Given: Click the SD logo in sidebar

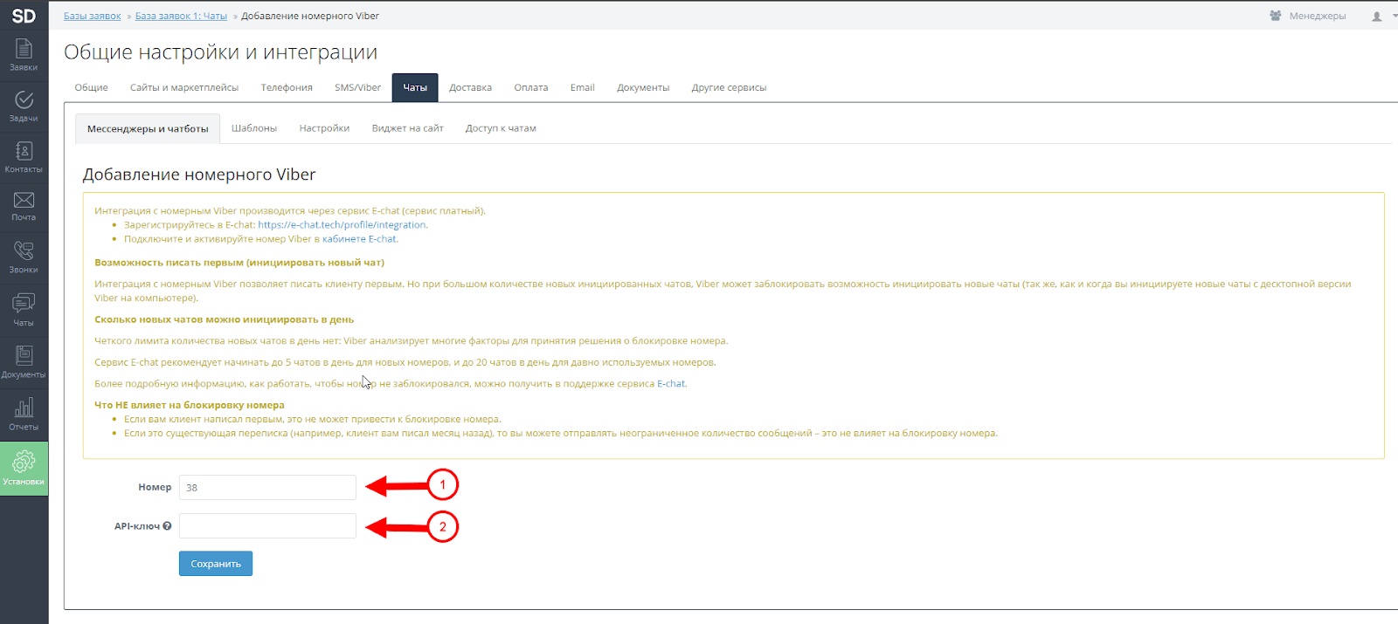Looking at the screenshot, I should [x=24, y=16].
